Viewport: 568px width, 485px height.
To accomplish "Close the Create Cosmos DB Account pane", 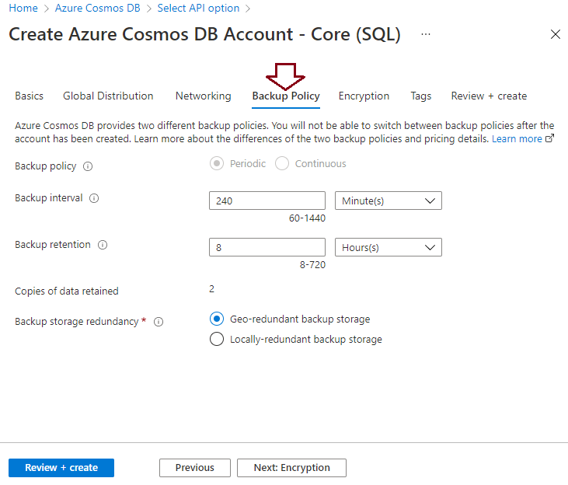I will pyautogui.click(x=556, y=34).
